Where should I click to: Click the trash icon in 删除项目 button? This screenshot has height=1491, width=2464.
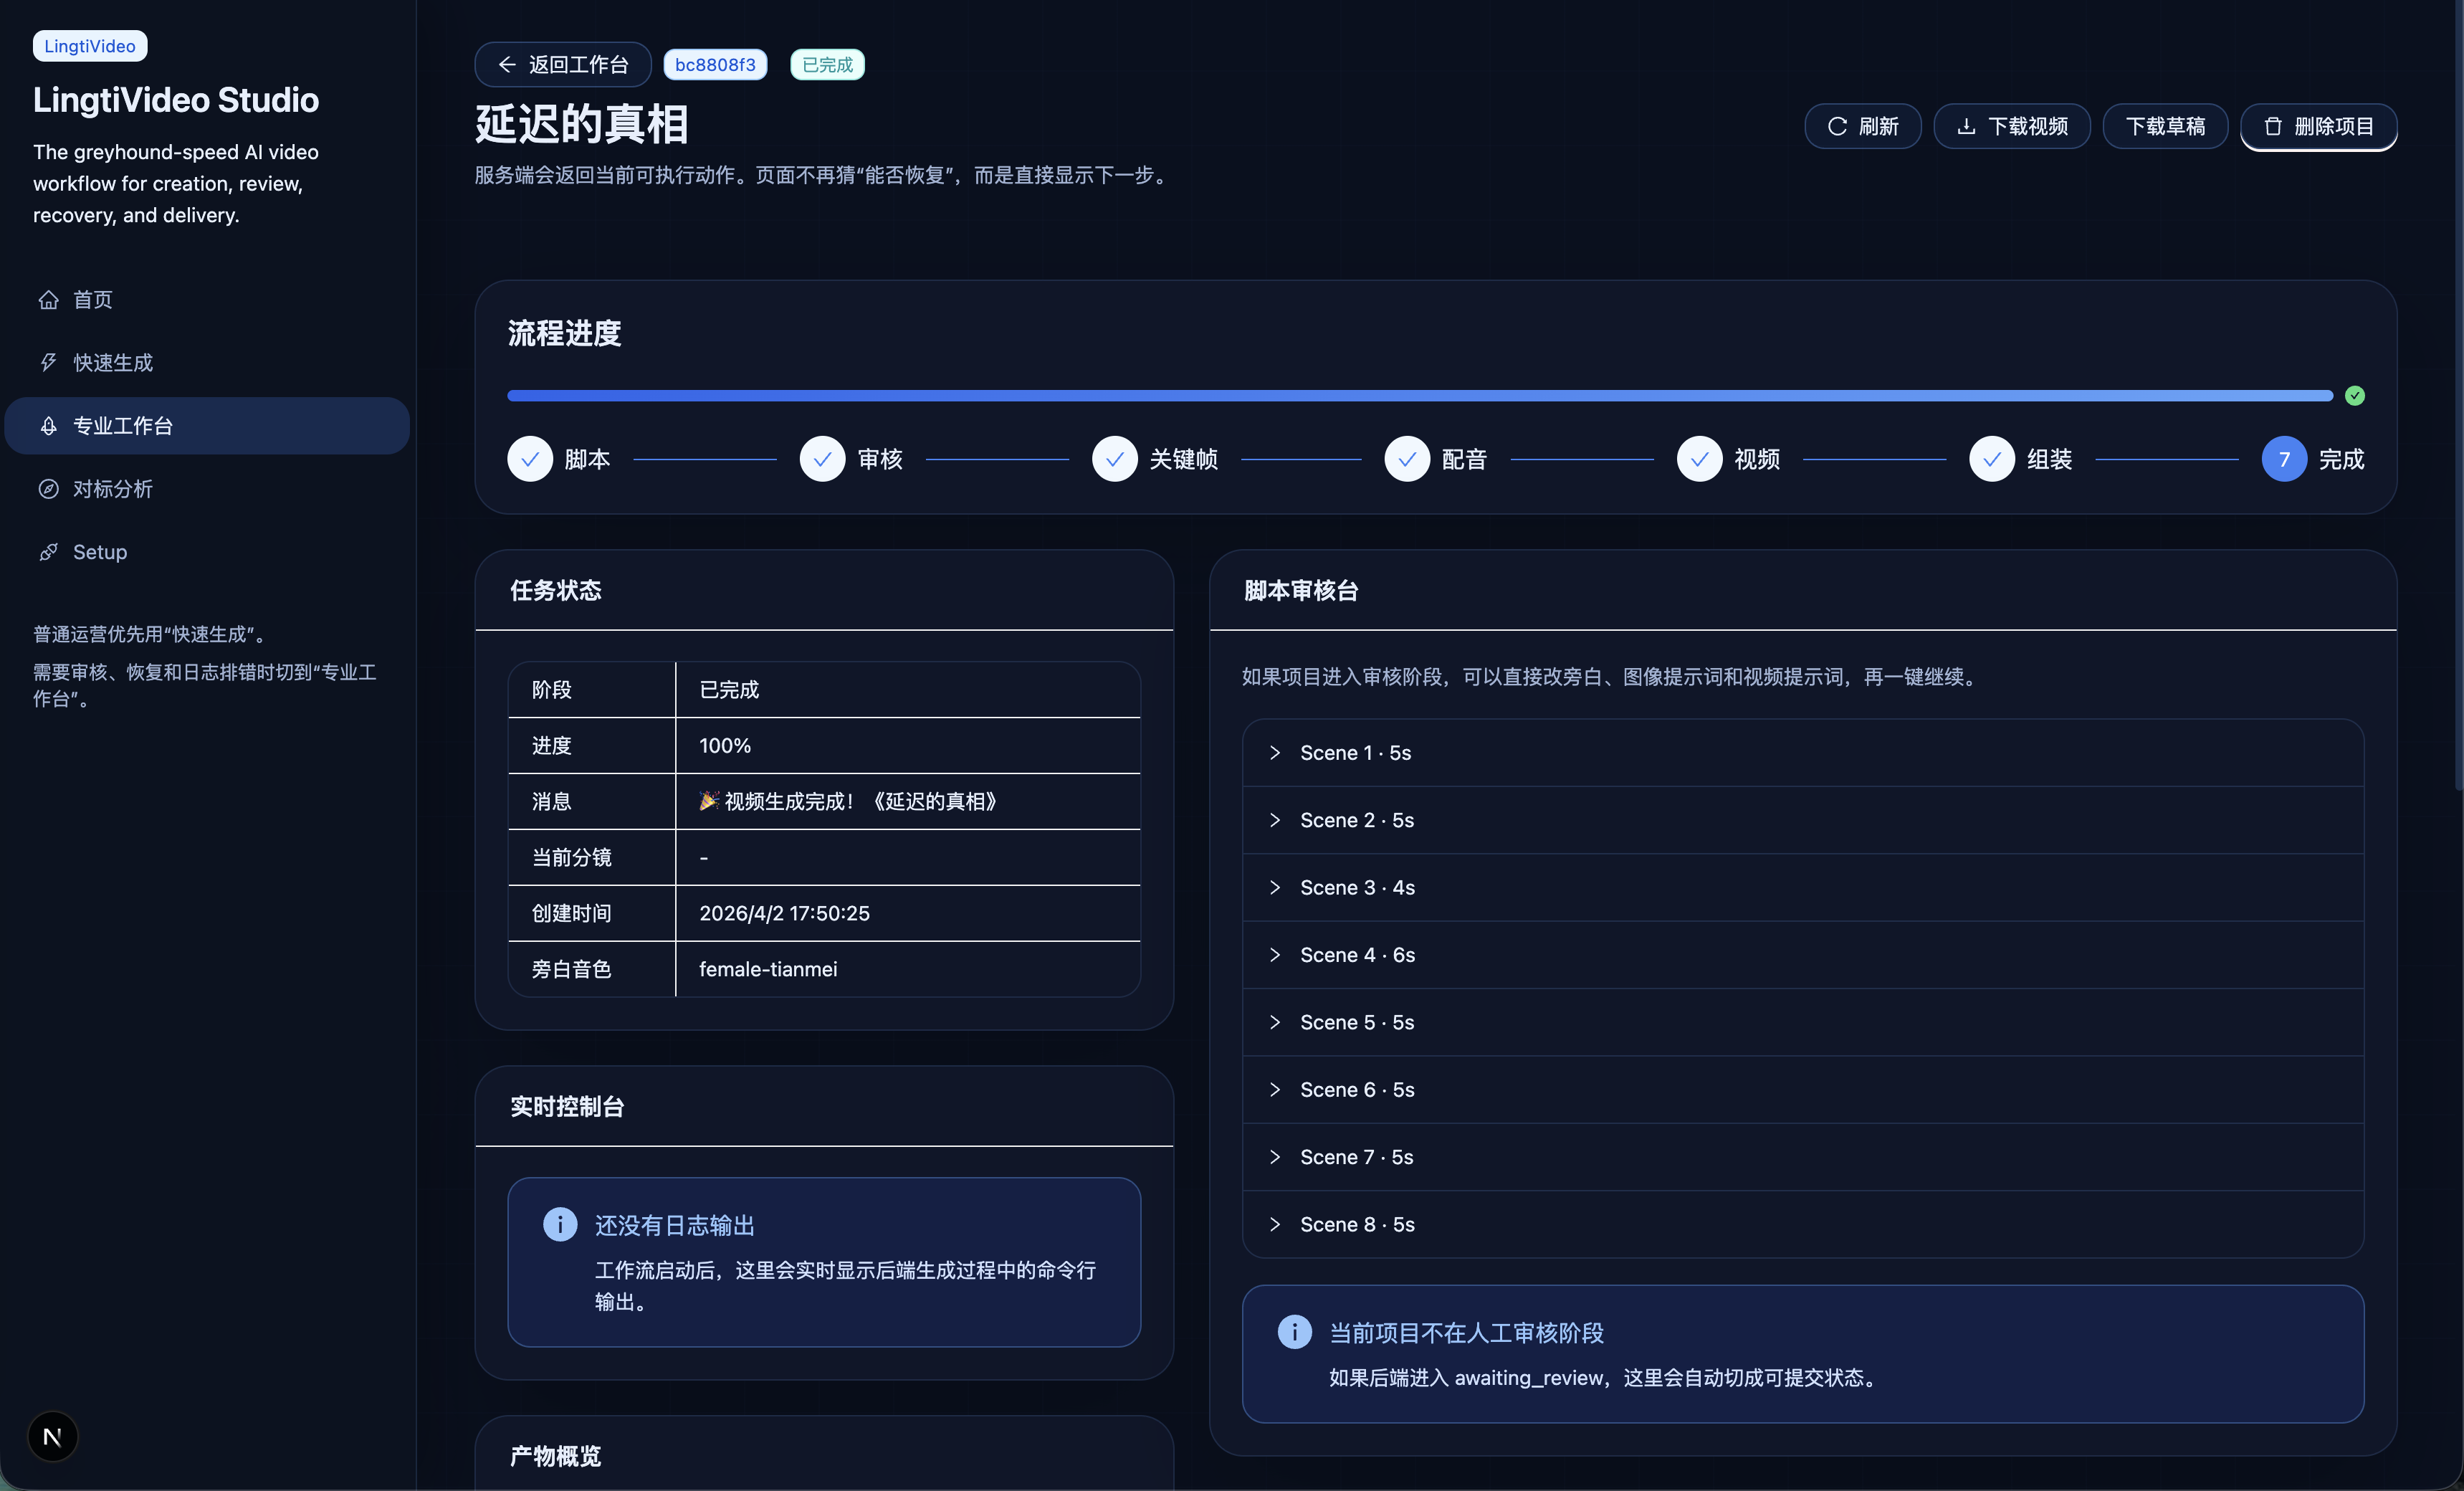2273,127
